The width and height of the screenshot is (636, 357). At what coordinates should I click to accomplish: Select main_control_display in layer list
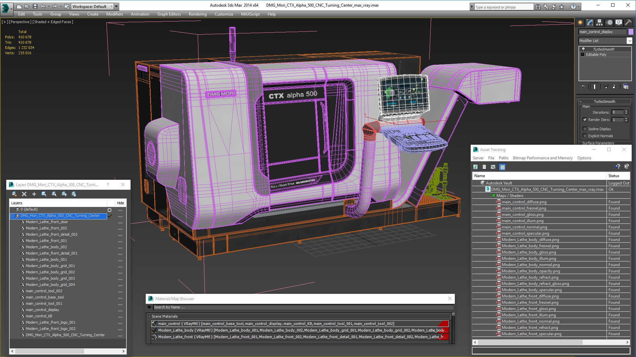(42, 310)
